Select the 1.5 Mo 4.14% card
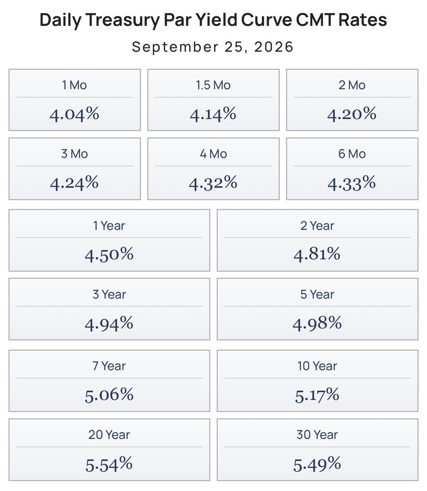427x491 pixels. click(213, 100)
